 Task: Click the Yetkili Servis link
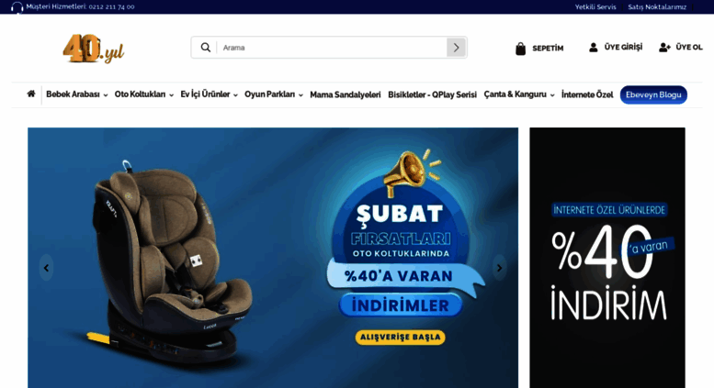(x=595, y=6)
